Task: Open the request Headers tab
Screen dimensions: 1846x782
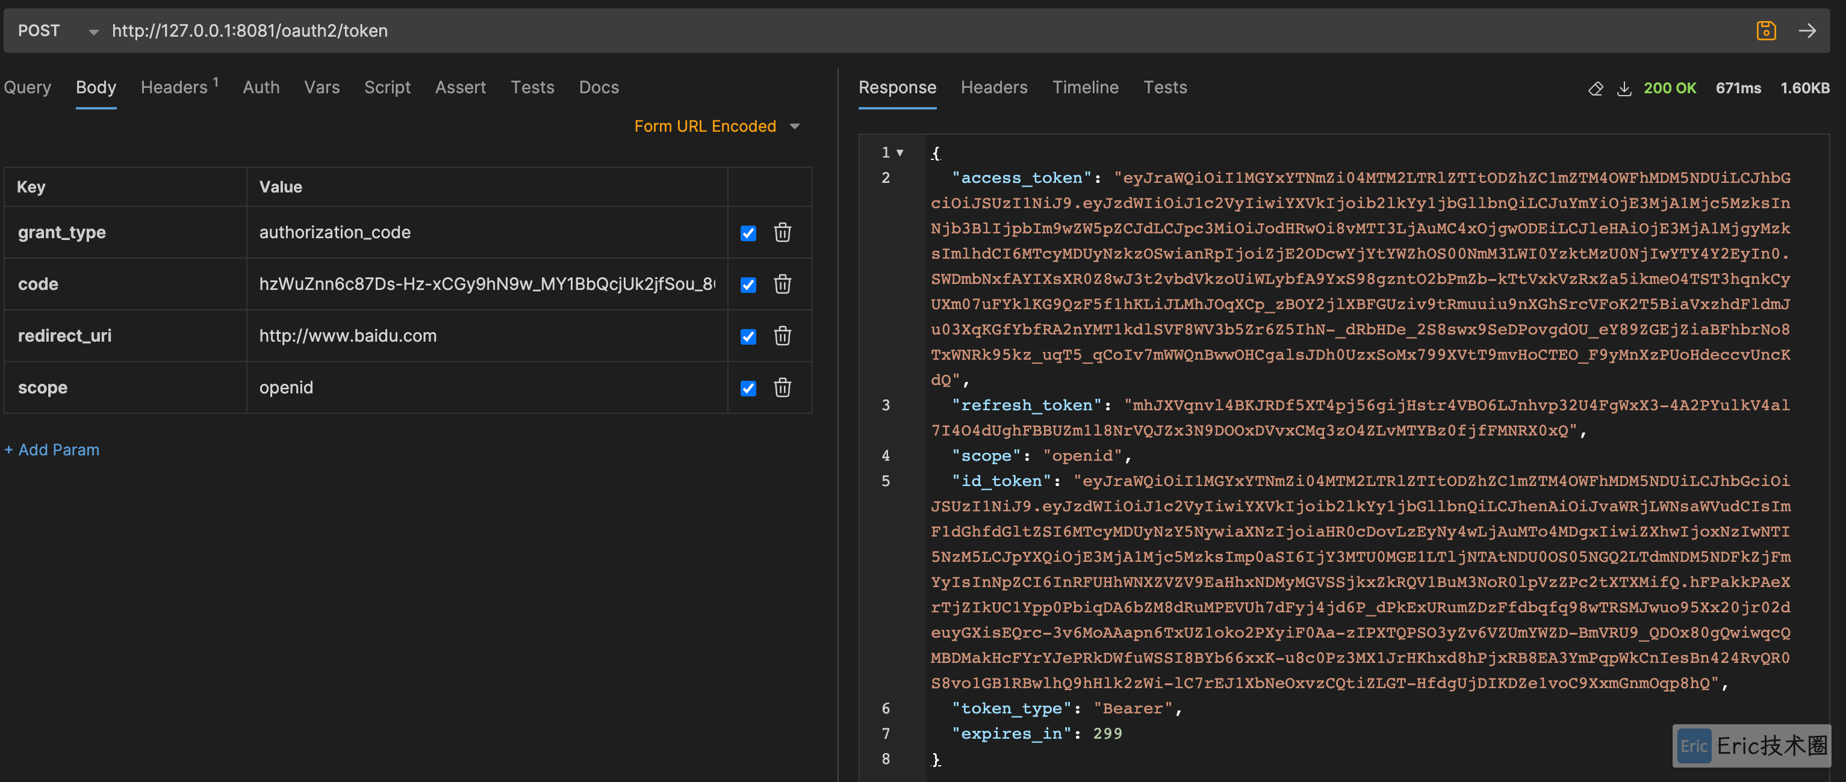Action: (179, 87)
